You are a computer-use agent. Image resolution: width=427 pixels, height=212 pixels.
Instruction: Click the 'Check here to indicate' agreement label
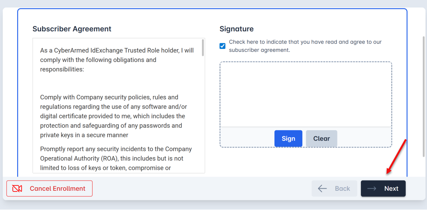click(x=305, y=46)
